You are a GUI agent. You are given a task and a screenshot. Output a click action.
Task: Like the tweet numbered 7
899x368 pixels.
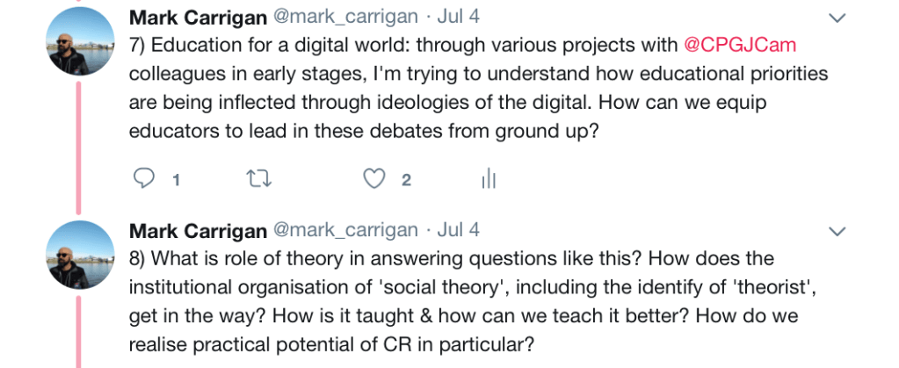pos(375,179)
